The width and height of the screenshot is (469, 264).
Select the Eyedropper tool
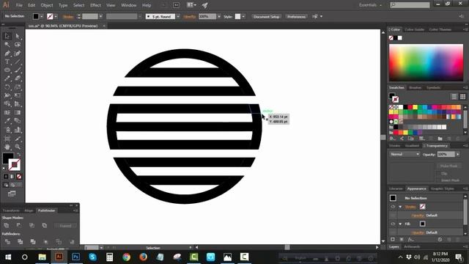point(7,121)
